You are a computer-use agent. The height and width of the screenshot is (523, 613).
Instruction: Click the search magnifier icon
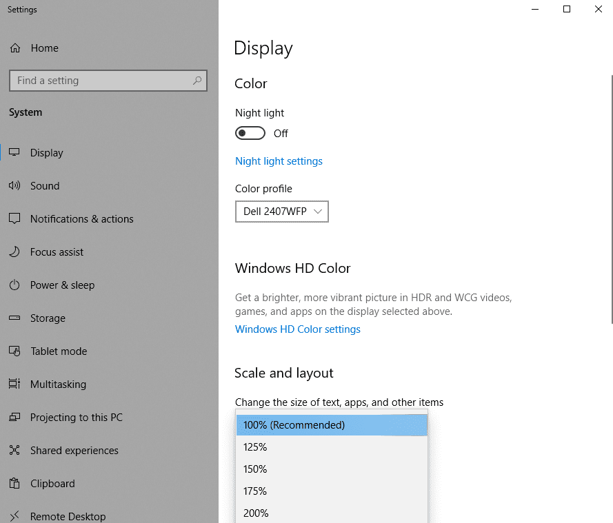click(x=197, y=81)
